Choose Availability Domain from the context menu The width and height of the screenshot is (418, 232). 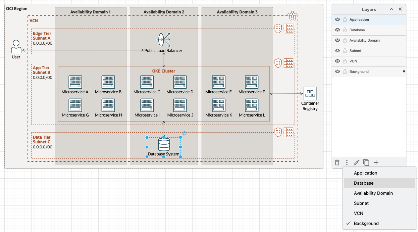(x=373, y=193)
